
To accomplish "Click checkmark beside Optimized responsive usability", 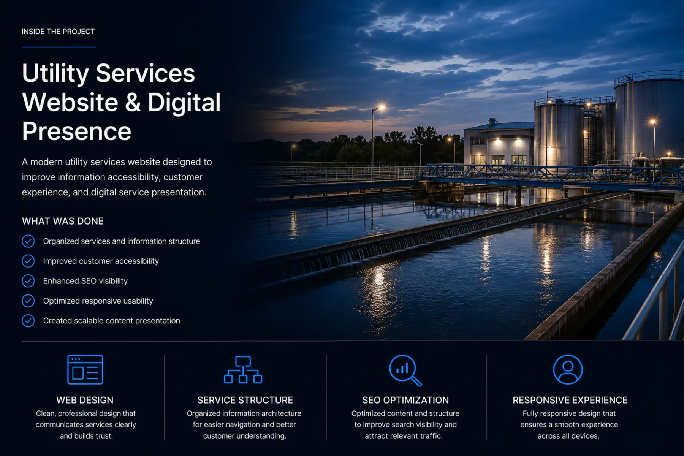I will click(x=28, y=301).
